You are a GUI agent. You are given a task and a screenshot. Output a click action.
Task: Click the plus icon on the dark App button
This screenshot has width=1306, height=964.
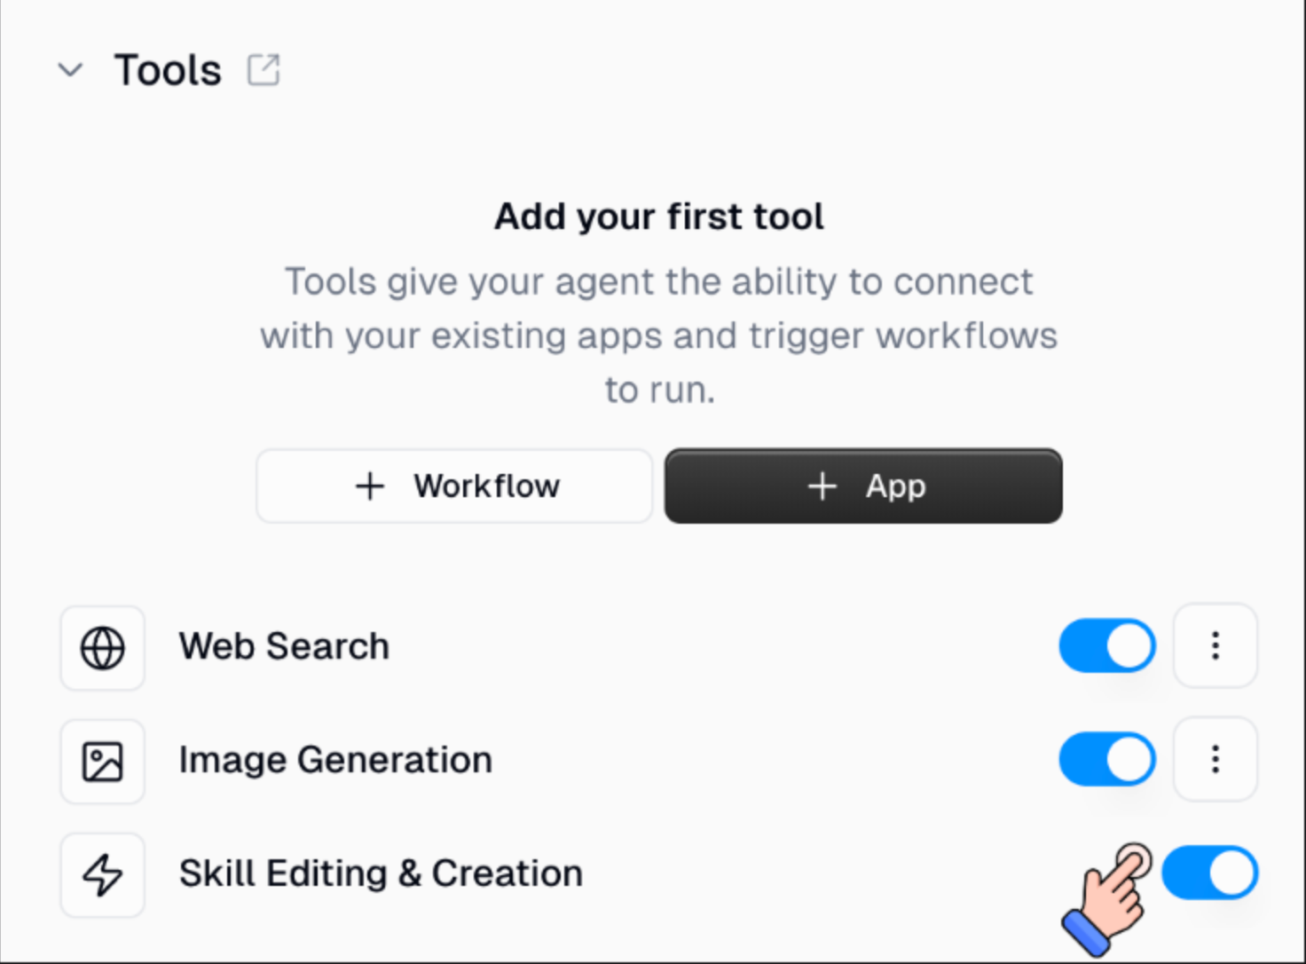822,486
